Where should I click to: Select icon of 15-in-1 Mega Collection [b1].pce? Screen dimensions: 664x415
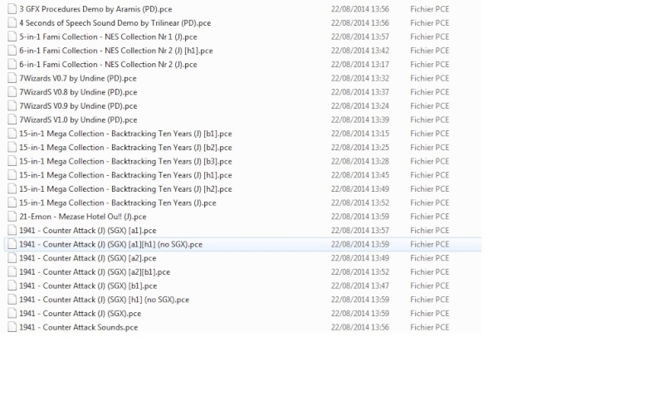(12, 134)
